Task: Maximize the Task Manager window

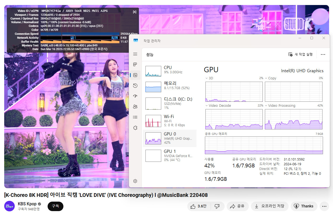Action: point(312,38)
